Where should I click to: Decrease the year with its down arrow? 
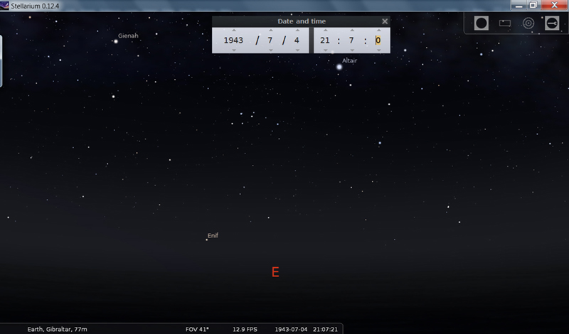[234, 50]
